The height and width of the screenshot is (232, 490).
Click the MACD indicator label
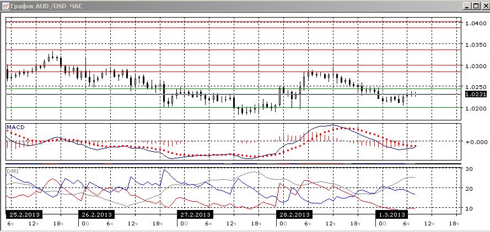16,127
